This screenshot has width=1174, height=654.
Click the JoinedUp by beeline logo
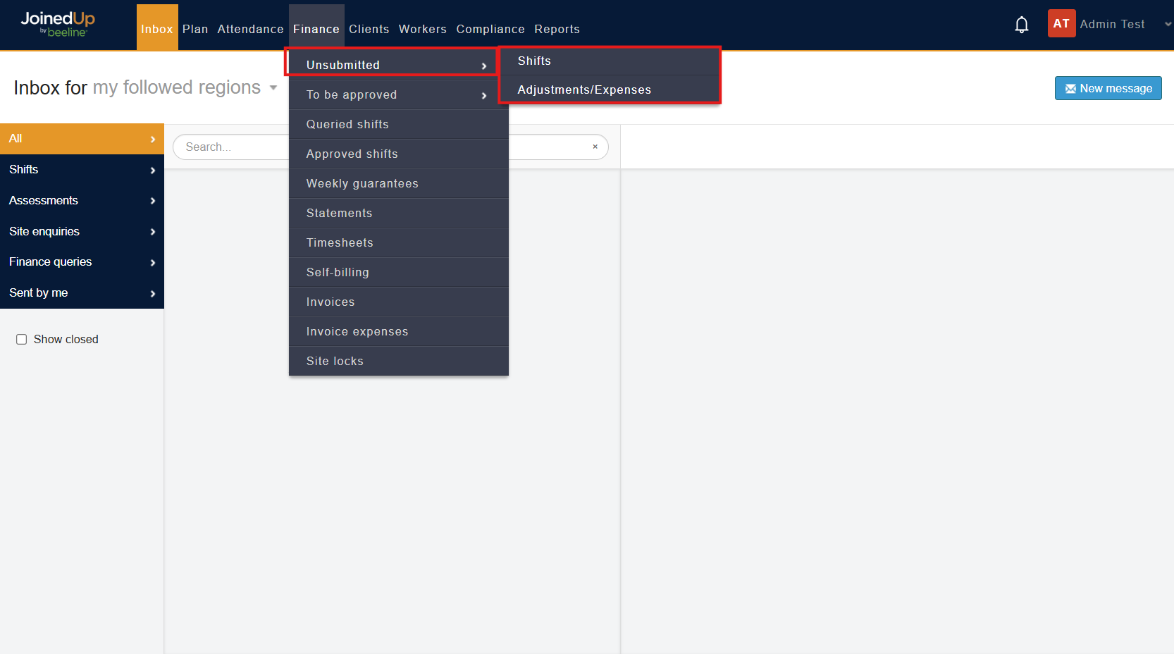point(58,24)
